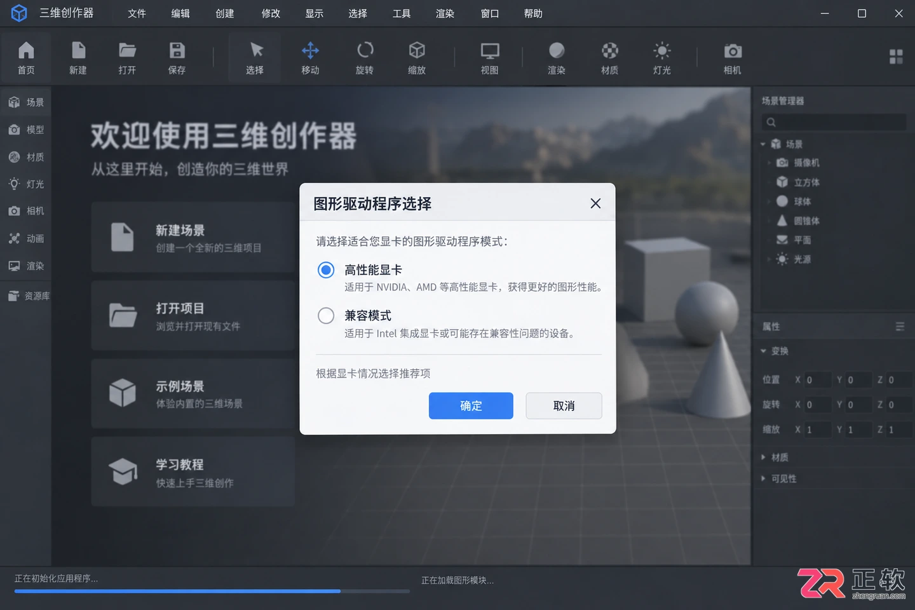Open the 编辑 menu
Viewport: 915px width, 610px height.
click(180, 13)
